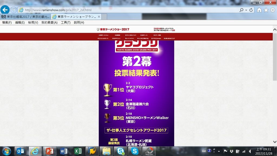This screenshot has height=156, width=277.
Task: Open the 檢視(V) menu
Action: tap(33, 22)
